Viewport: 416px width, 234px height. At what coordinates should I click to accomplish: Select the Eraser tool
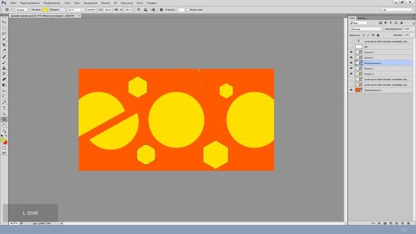click(4, 79)
